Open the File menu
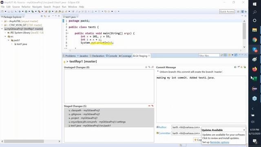Viewport: 261px width, 147px height. tap(3, 7)
